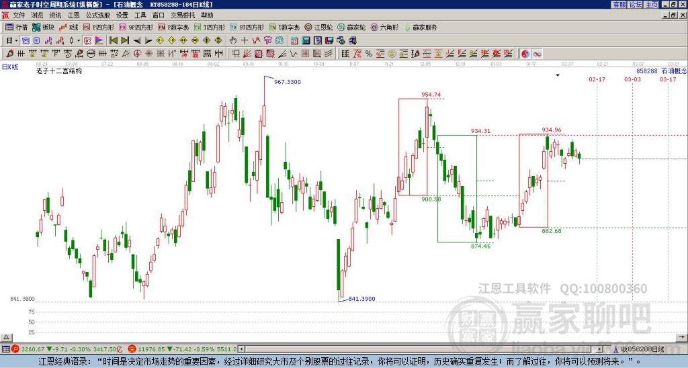Viewport: 688px width, 368px height.
Task: Expand the candlestick type dropdown arrow
Action: (x=79, y=41)
